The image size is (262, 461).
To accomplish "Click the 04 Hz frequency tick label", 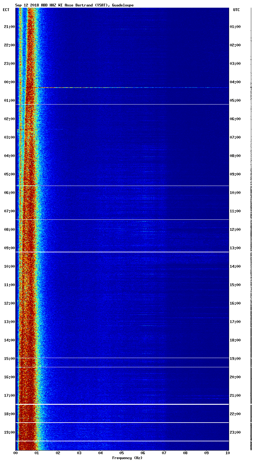I will coord(100,453).
